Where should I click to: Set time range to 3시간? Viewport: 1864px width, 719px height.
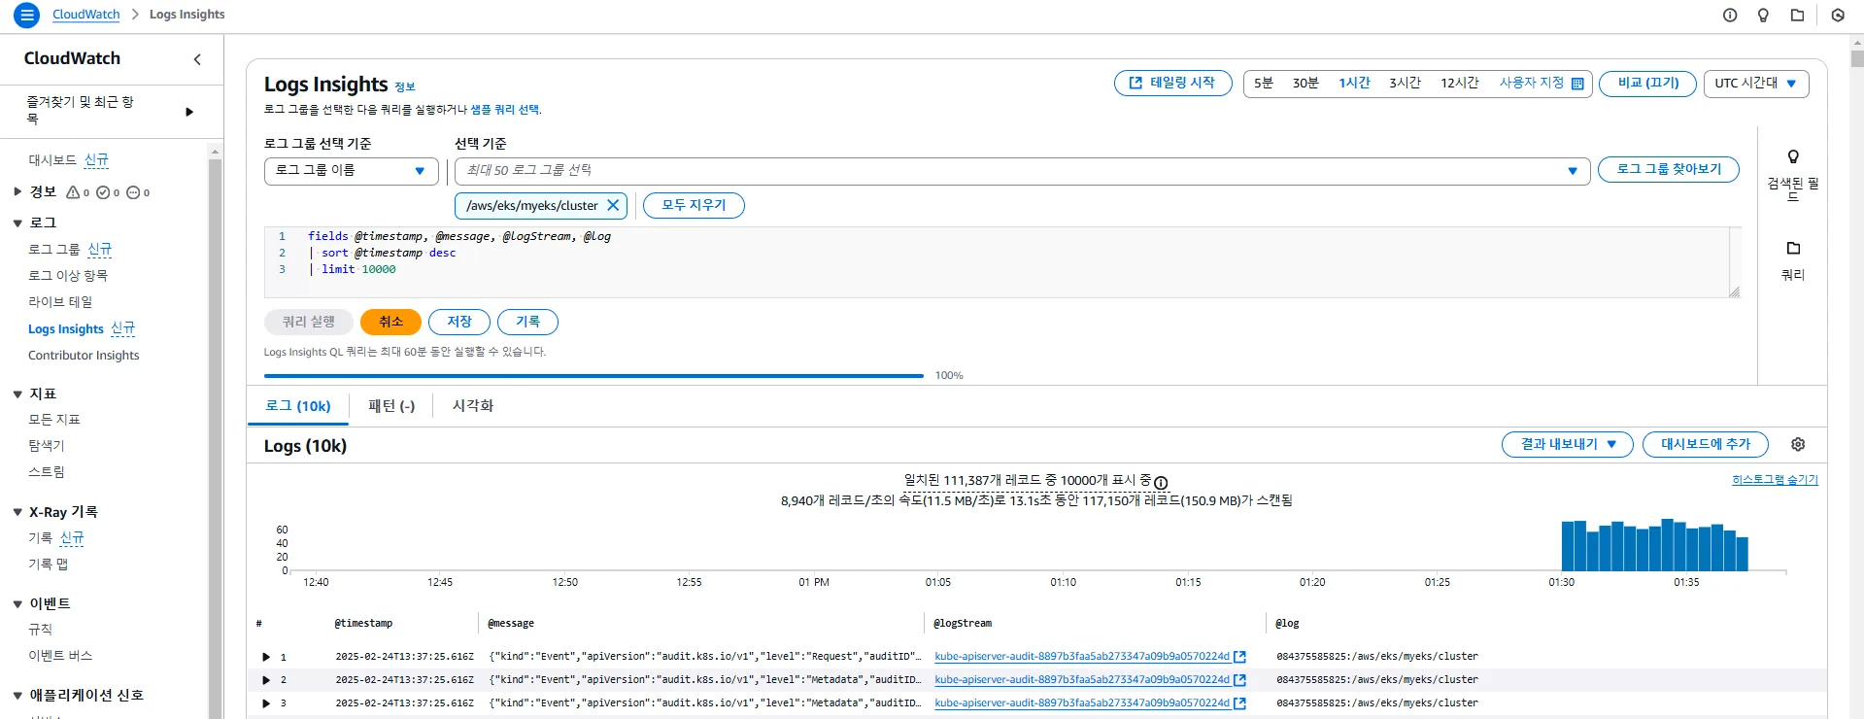[1405, 84]
